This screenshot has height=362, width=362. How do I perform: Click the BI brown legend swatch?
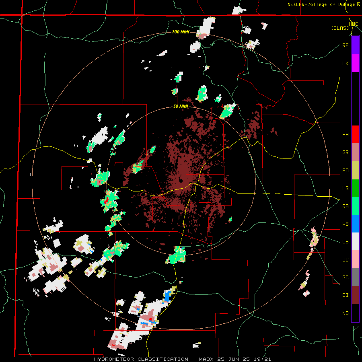click(x=355, y=295)
